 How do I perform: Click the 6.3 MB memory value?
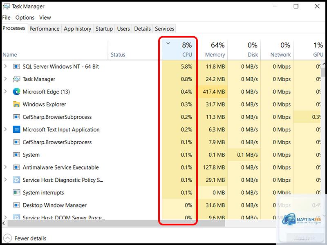(217, 129)
